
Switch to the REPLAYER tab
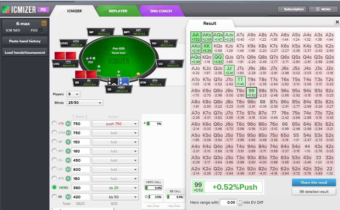pos(118,11)
